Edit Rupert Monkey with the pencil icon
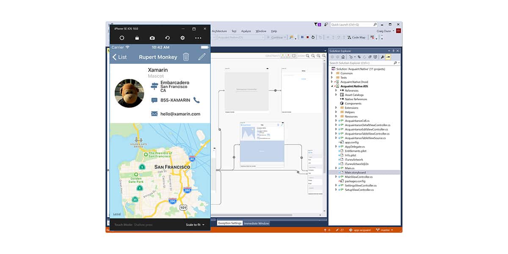 [x=202, y=57]
